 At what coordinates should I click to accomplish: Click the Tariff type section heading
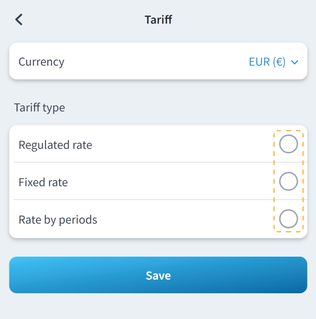coord(39,107)
